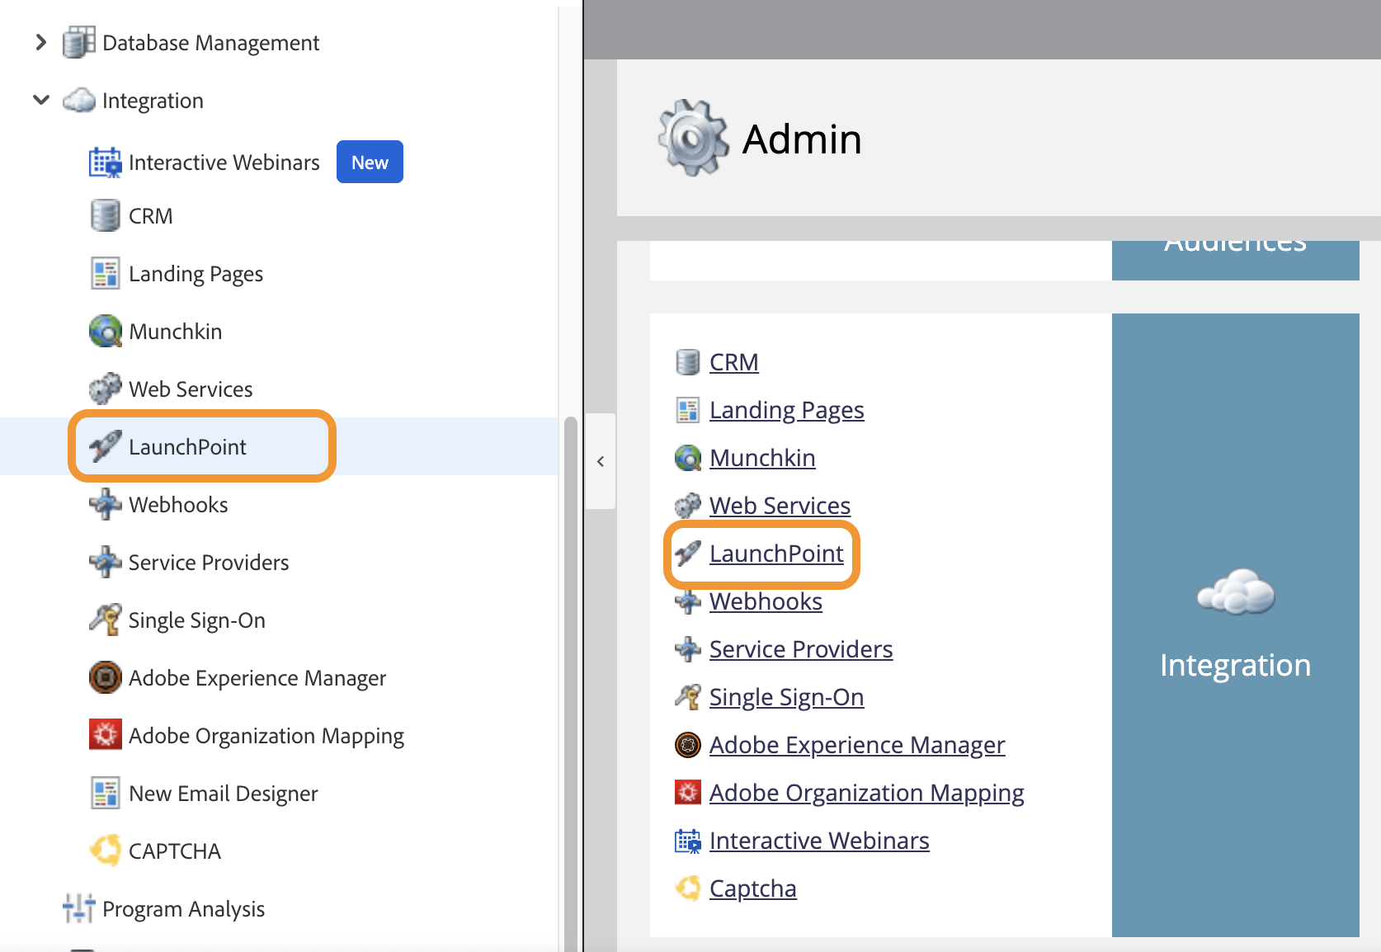
Task: Follow the Adobe Experience Manager link
Action: pyautogui.click(x=857, y=745)
